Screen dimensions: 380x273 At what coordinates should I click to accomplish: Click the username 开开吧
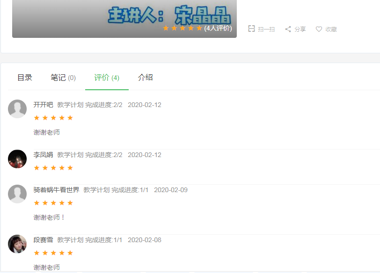[x=43, y=105]
